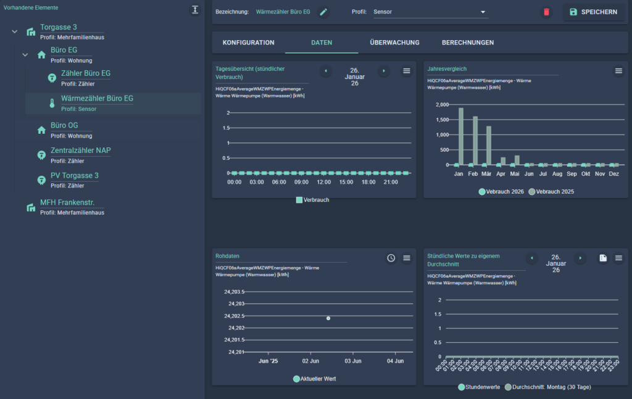Open hamburger menu of Jahresvergleich chart

pyautogui.click(x=618, y=71)
